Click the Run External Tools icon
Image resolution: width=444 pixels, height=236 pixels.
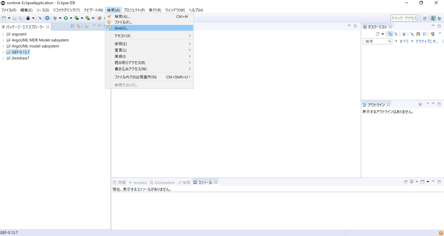click(x=88, y=18)
